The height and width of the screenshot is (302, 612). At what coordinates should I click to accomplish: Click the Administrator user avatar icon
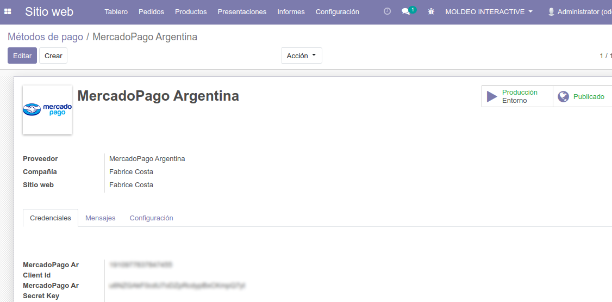(551, 12)
